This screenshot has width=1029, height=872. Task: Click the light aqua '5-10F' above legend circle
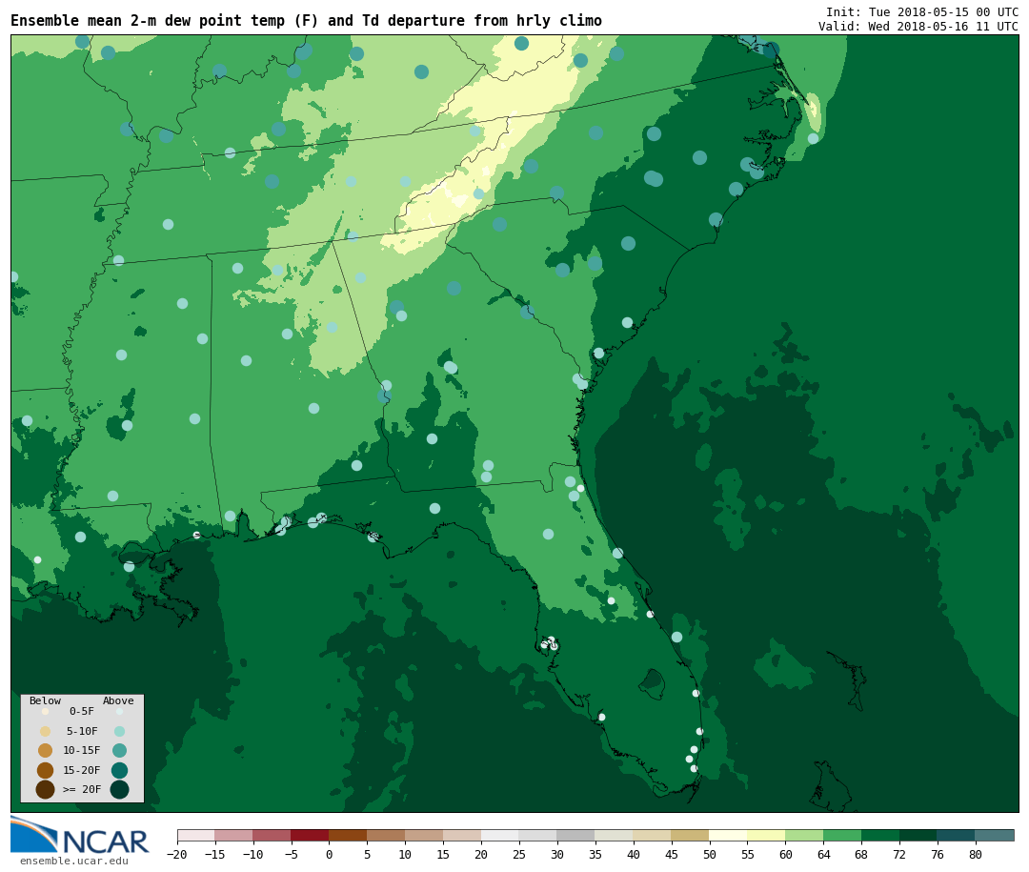click(119, 732)
